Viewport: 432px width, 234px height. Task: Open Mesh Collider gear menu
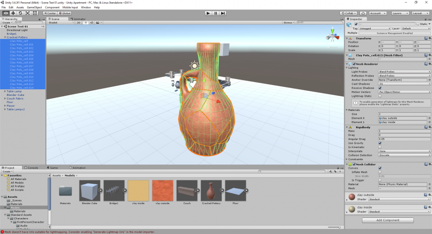click(x=429, y=164)
